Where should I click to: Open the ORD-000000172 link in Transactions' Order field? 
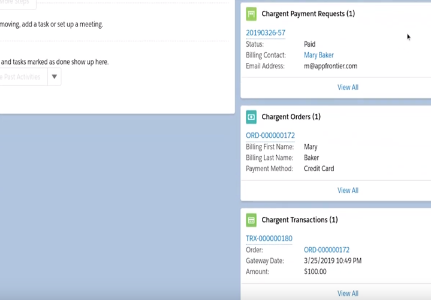pyautogui.click(x=327, y=250)
